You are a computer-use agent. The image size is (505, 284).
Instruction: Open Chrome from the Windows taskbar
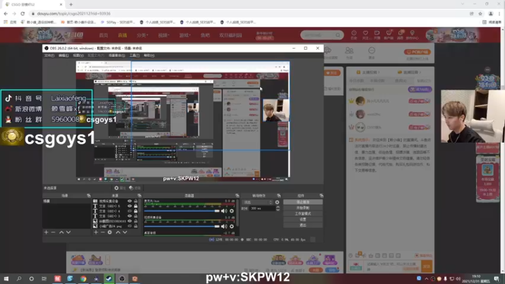tap(83, 278)
